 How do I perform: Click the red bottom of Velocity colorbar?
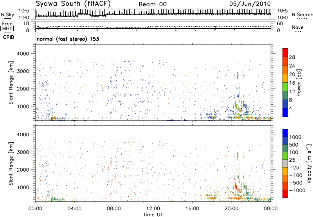(x=285, y=194)
